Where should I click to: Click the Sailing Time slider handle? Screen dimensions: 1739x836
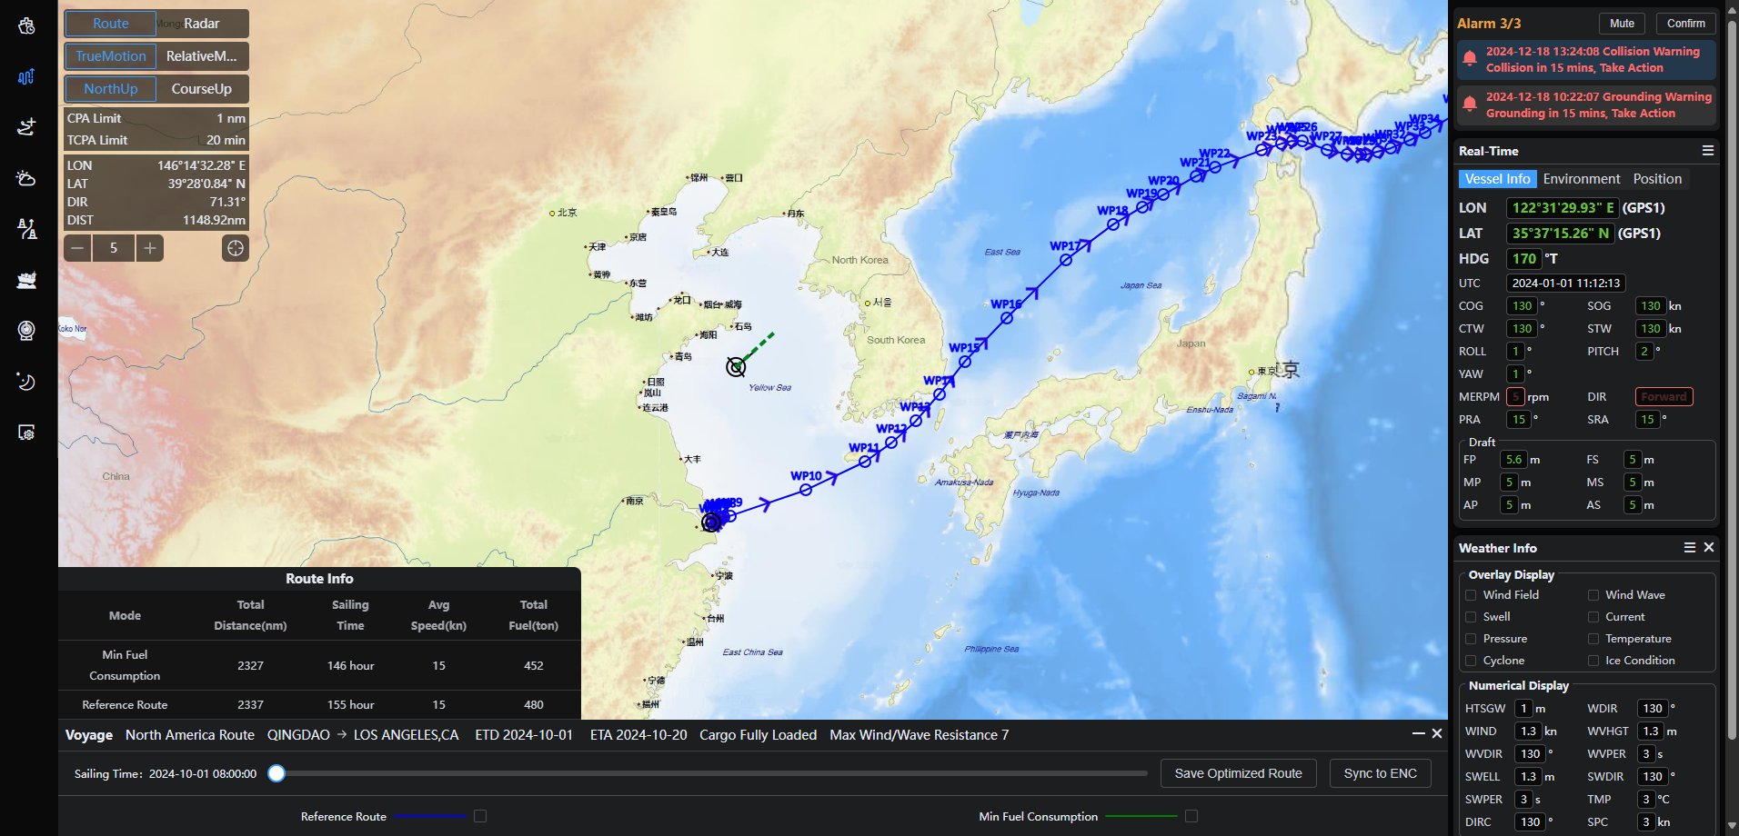tap(276, 773)
